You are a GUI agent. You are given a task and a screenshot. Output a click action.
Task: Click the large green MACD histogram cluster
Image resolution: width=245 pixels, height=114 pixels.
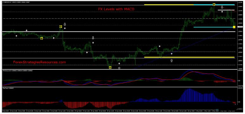(185, 79)
